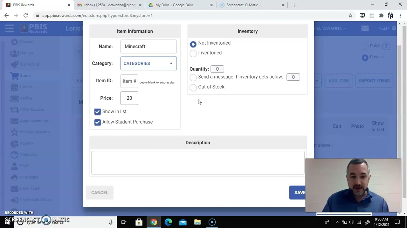407x228 pixels.
Task: Open the Groups sidebar icon
Action: (14, 53)
